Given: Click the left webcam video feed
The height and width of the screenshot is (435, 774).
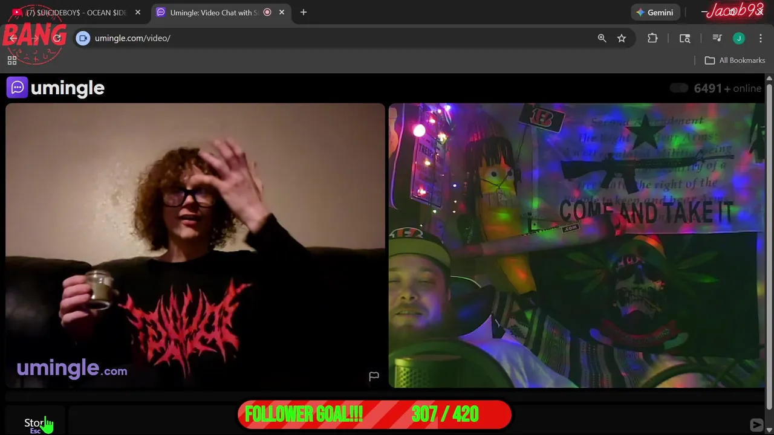Looking at the screenshot, I should click(x=195, y=245).
